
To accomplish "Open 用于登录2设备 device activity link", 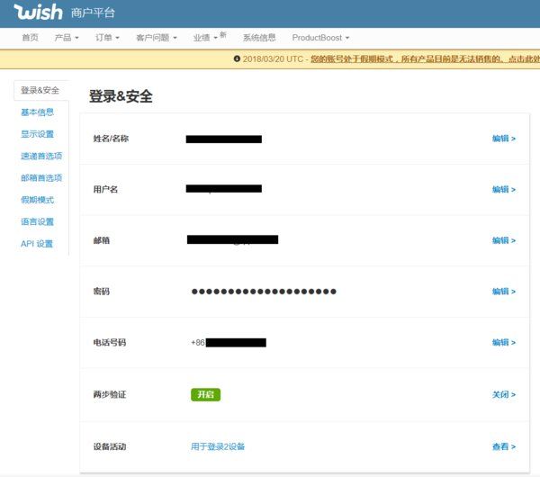I will pyautogui.click(x=218, y=446).
